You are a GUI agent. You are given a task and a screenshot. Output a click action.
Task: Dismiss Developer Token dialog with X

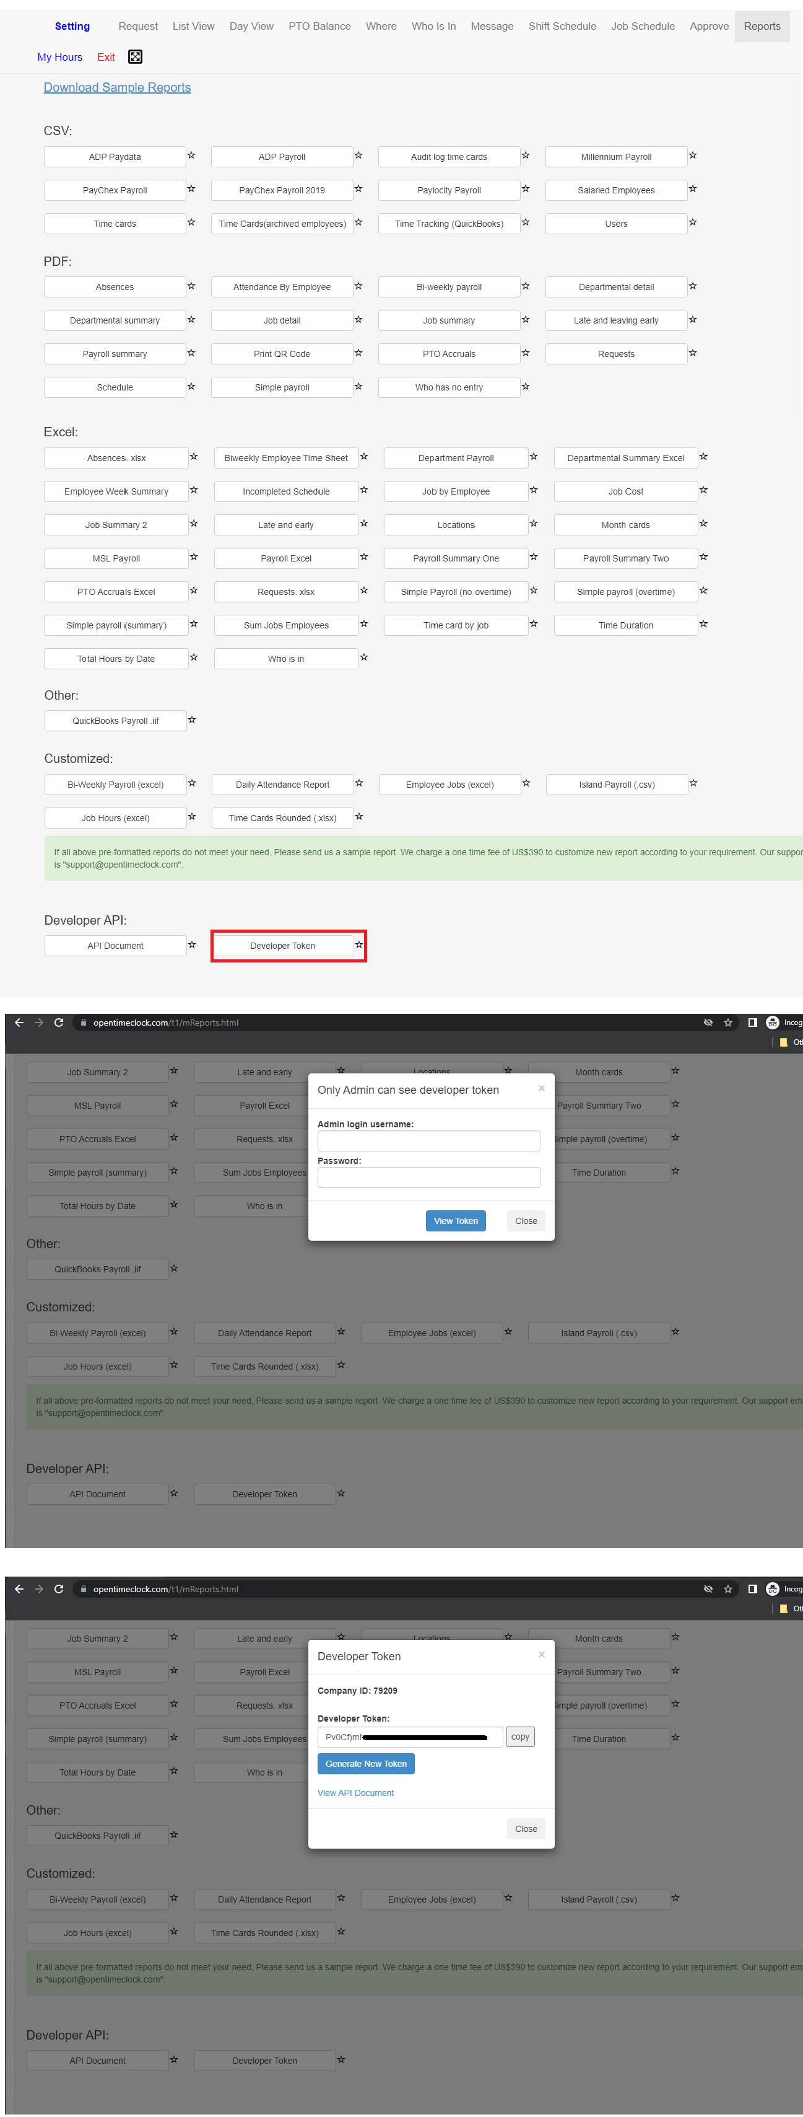tap(541, 1654)
